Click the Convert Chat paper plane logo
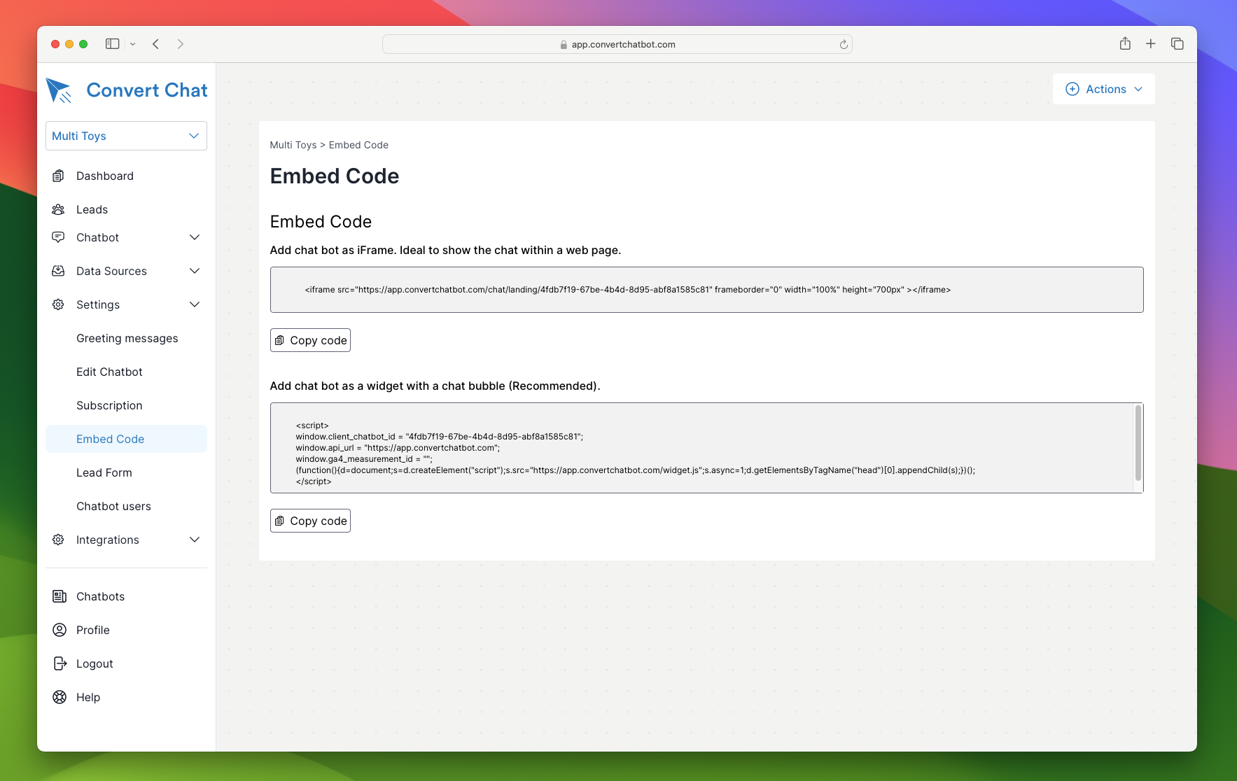1237x781 pixels. (59, 90)
